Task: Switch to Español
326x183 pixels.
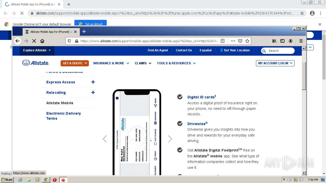Action: click(206, 50)
